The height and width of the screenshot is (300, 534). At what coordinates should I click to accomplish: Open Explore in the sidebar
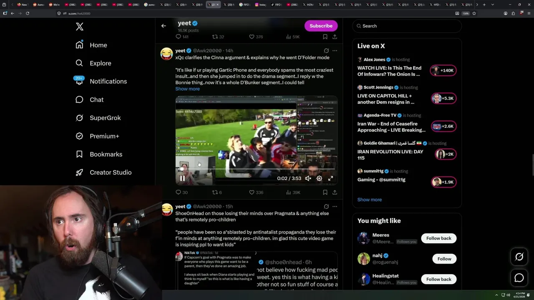tap(93, 63)
